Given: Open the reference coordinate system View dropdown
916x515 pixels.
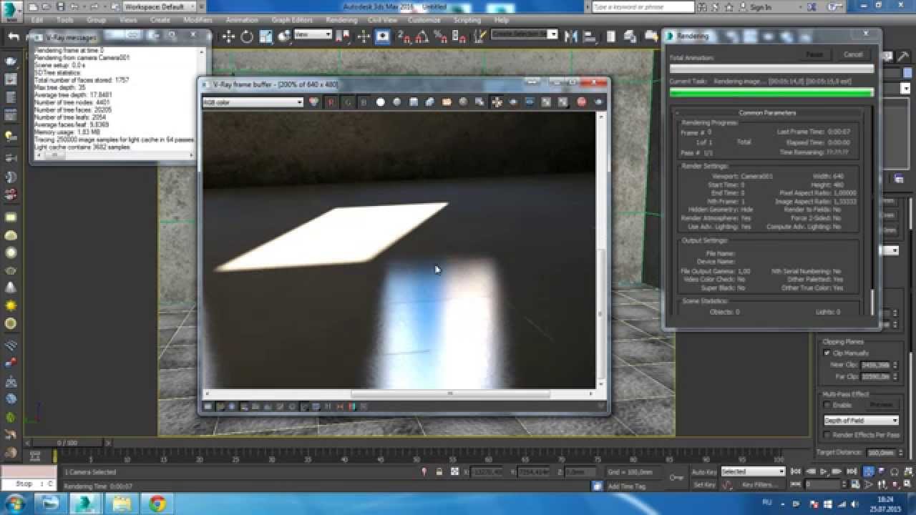Looking at the screenshot, I should point(313,34).
